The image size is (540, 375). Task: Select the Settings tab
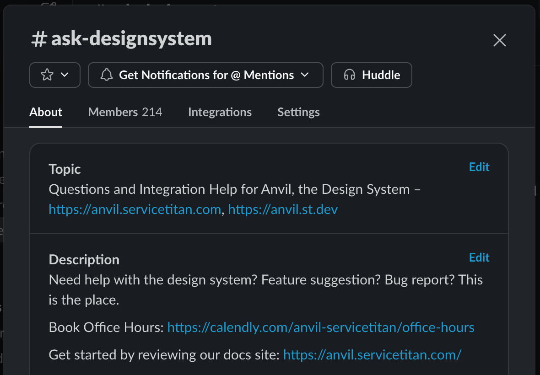[x=298, y=112]
